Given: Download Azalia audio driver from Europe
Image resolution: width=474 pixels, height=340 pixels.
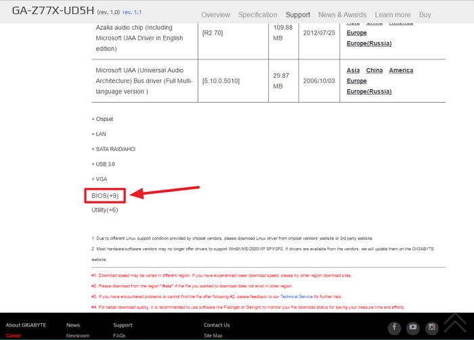Looking at the screenshot, I should pyautogui.click(x=357, y=32).
